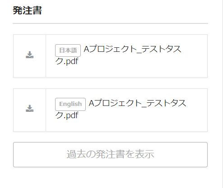Click the wrapped ク.pdf text in the 日本語 row
The image size is (223, 188).
coord(67,61)
